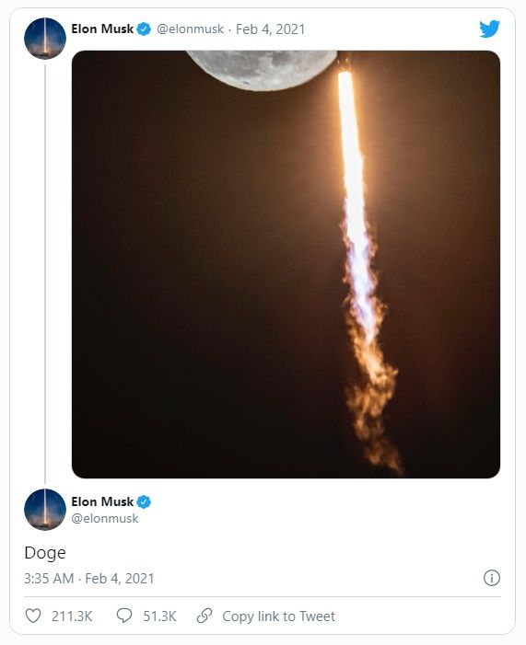Click the chain link icon

[205, 616]
